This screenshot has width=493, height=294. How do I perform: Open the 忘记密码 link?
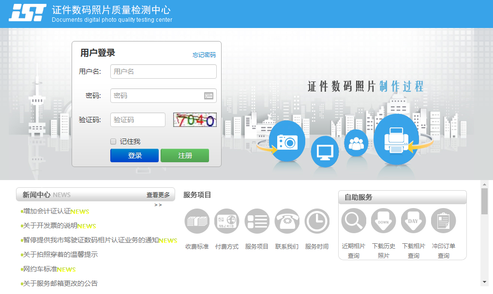(204, 55)
